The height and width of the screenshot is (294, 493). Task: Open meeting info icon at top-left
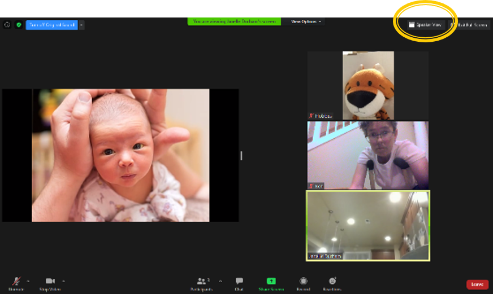7,25
